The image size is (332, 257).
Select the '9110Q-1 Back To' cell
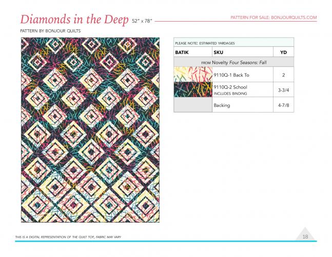[x=243, y=75]
